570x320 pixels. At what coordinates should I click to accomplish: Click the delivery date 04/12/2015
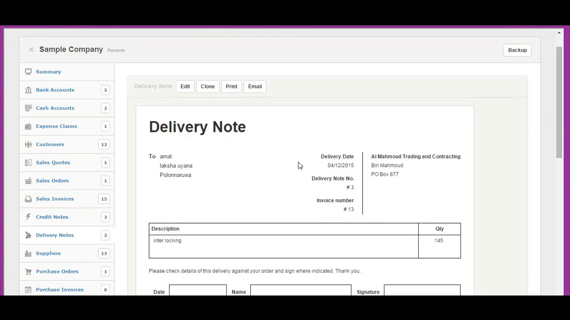(341, 165)
